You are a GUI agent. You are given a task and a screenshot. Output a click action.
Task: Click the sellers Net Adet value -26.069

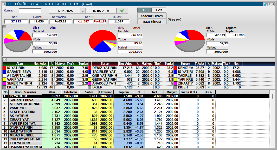pos(130,35)
